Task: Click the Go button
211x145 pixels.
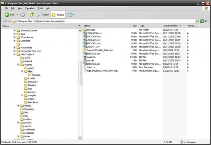Action: 204,21
